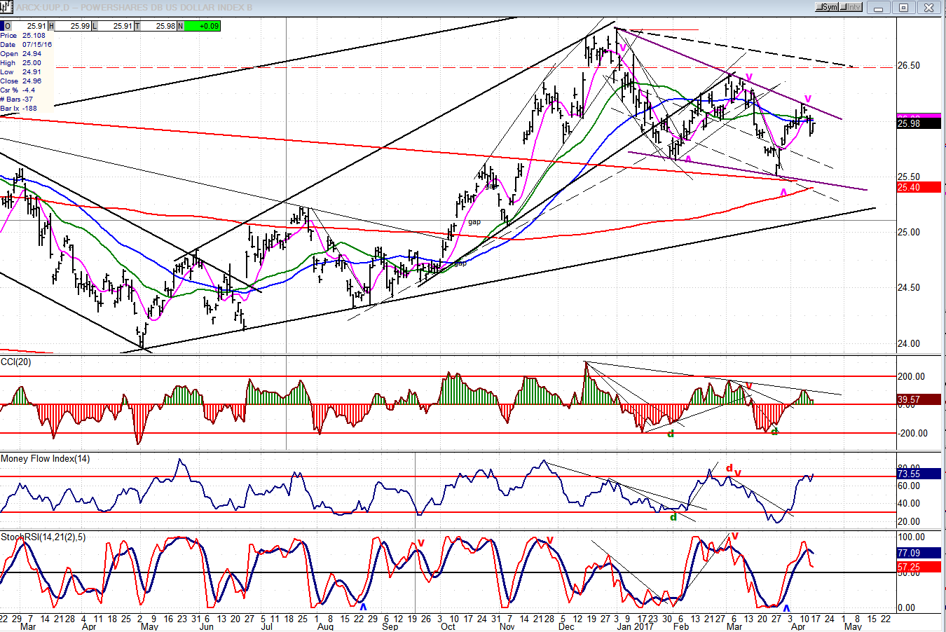Minimize the chart window

click(879, 8)
